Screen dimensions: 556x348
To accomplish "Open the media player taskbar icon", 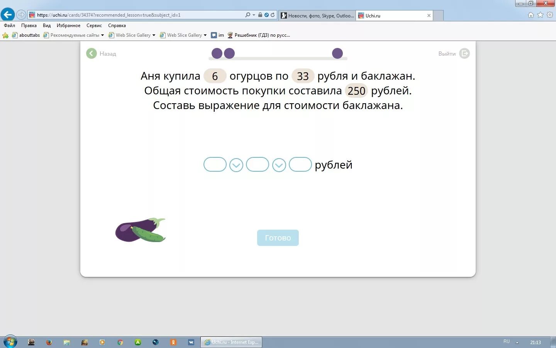I will (102, 342).
